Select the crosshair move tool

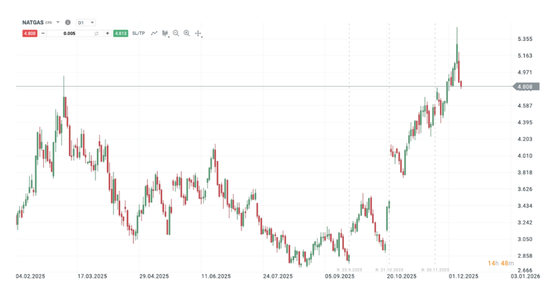(x=198, y=33)
